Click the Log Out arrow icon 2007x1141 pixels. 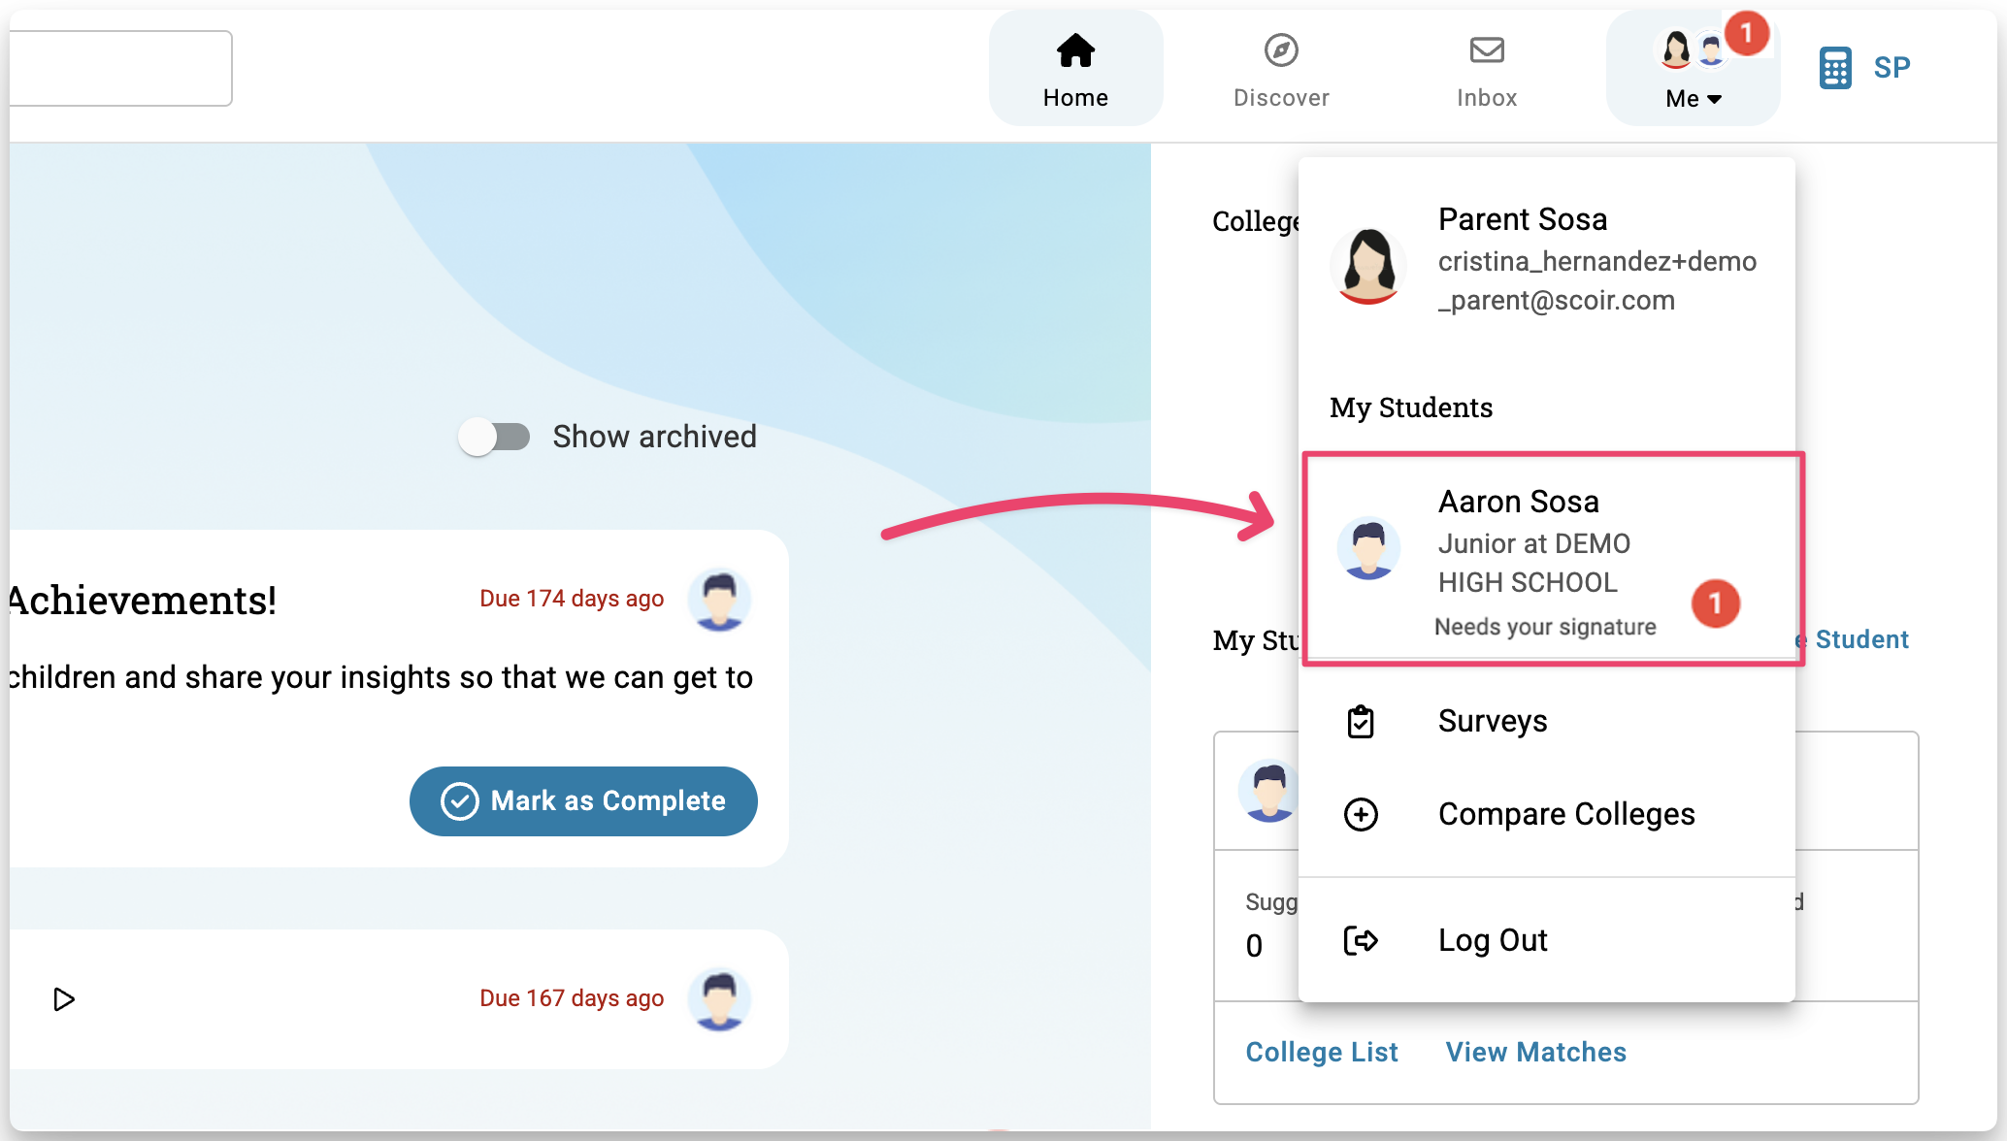point(1361,940)
